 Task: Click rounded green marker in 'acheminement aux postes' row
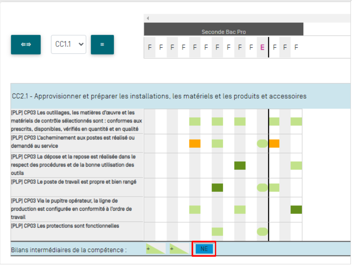[x=262, y=143]
